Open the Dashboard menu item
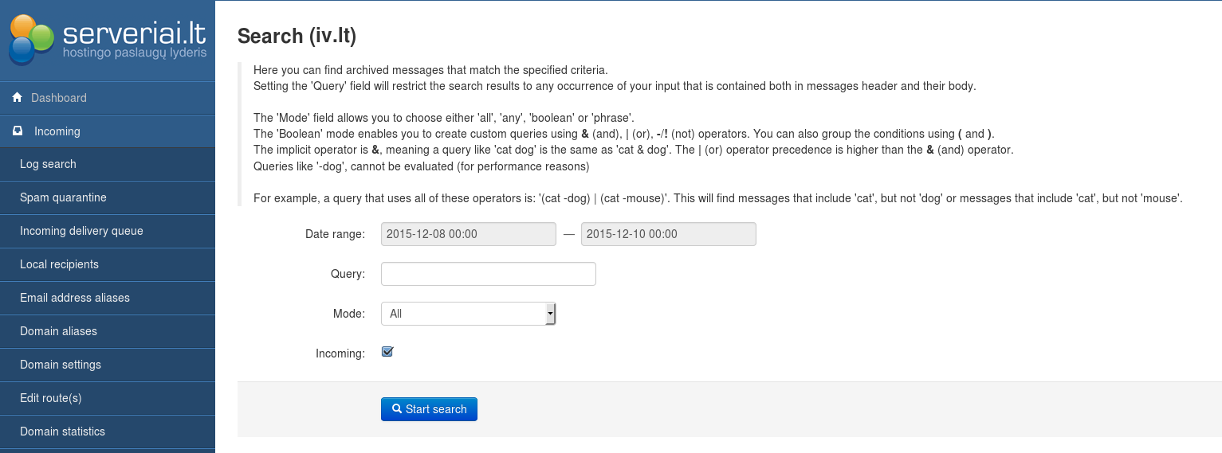 [x=59, y=98]
